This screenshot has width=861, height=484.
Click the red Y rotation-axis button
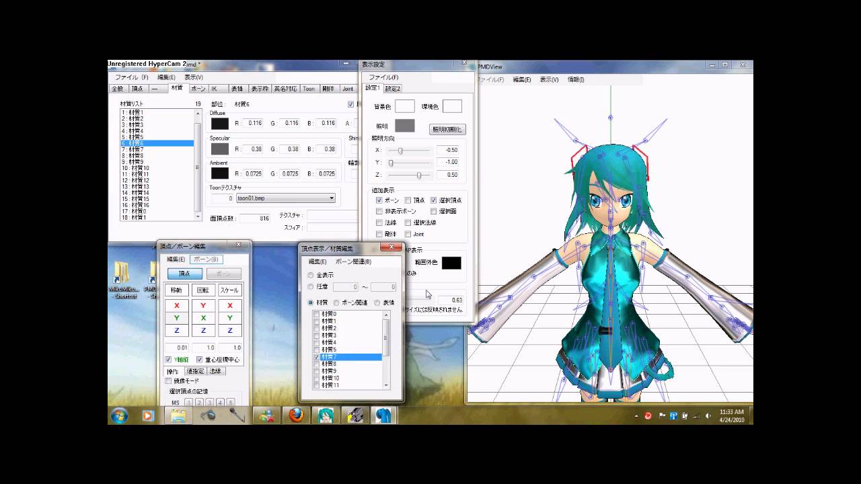point(203,305)
